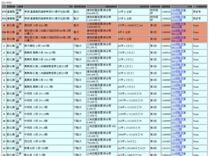Click the 1101012 sale date cell

click(x=166, y=148)
